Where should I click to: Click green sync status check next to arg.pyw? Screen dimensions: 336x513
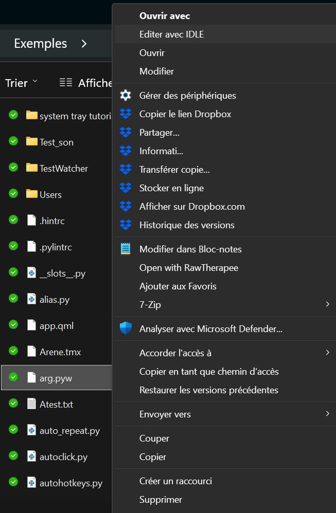click(13, 378)
